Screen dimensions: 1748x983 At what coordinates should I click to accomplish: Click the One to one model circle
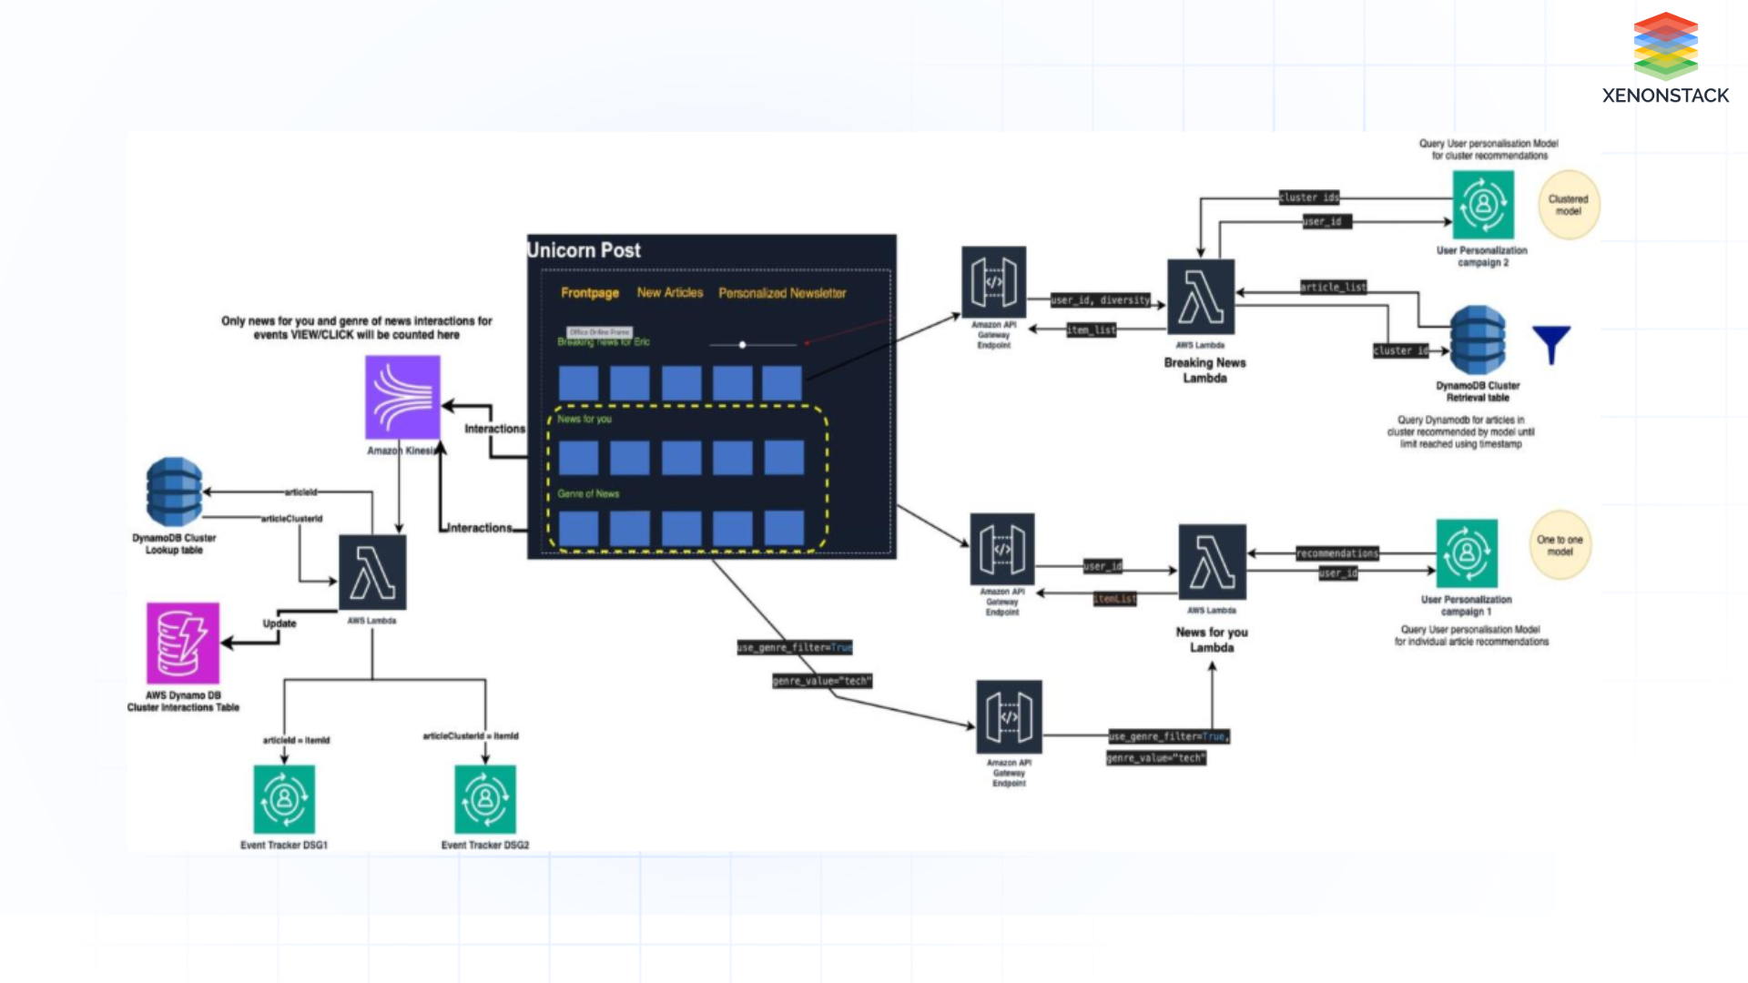point(1560,545)
